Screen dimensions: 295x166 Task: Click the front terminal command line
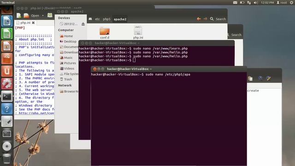pos(141,74)
